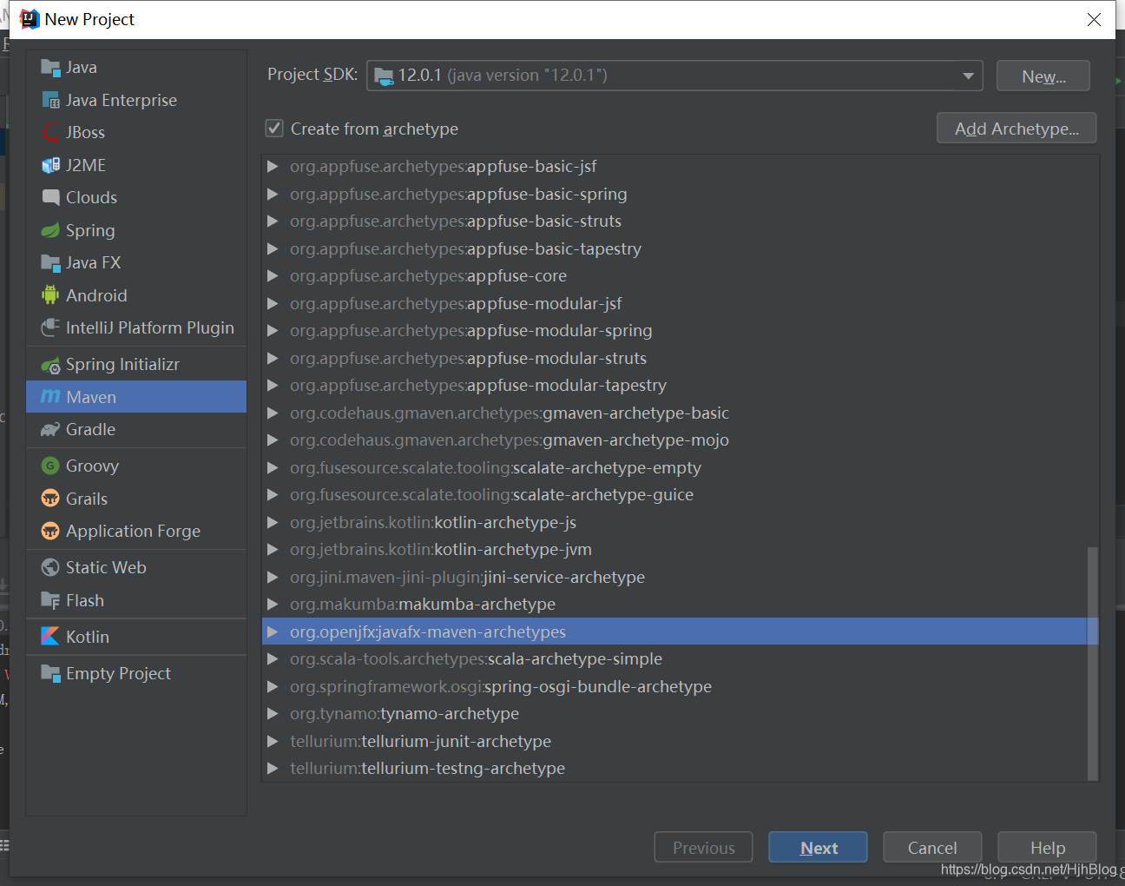Expand javafx-maven-archetypes arrow
1125x886 pixels.
(x=273, y=631)
